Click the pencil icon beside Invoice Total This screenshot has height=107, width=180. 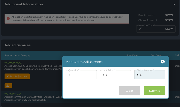[x=140, y=29]
